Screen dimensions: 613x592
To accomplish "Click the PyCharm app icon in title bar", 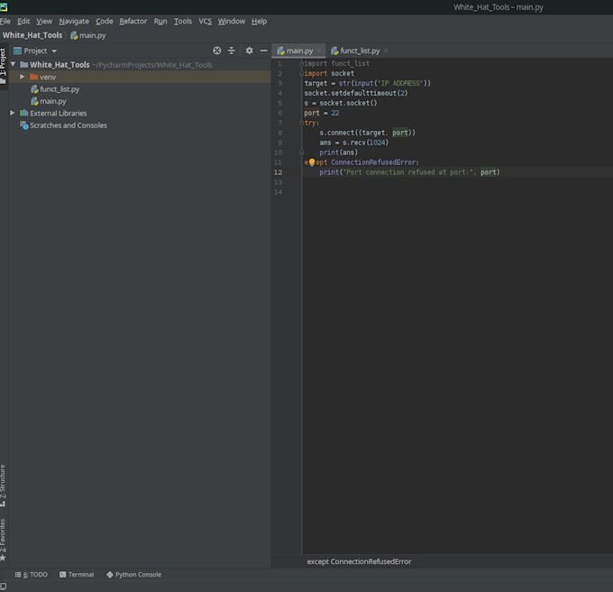I will tap(4, 7).
